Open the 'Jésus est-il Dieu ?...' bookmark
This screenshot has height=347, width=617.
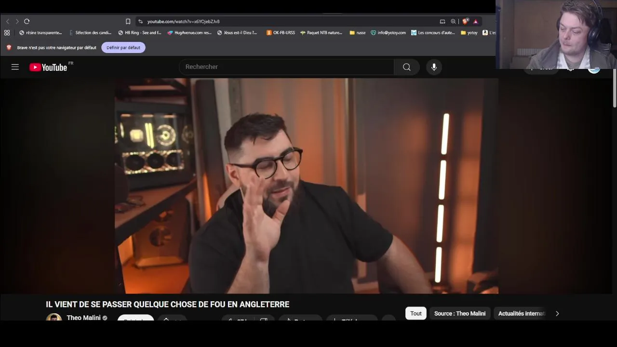point(237,33)
